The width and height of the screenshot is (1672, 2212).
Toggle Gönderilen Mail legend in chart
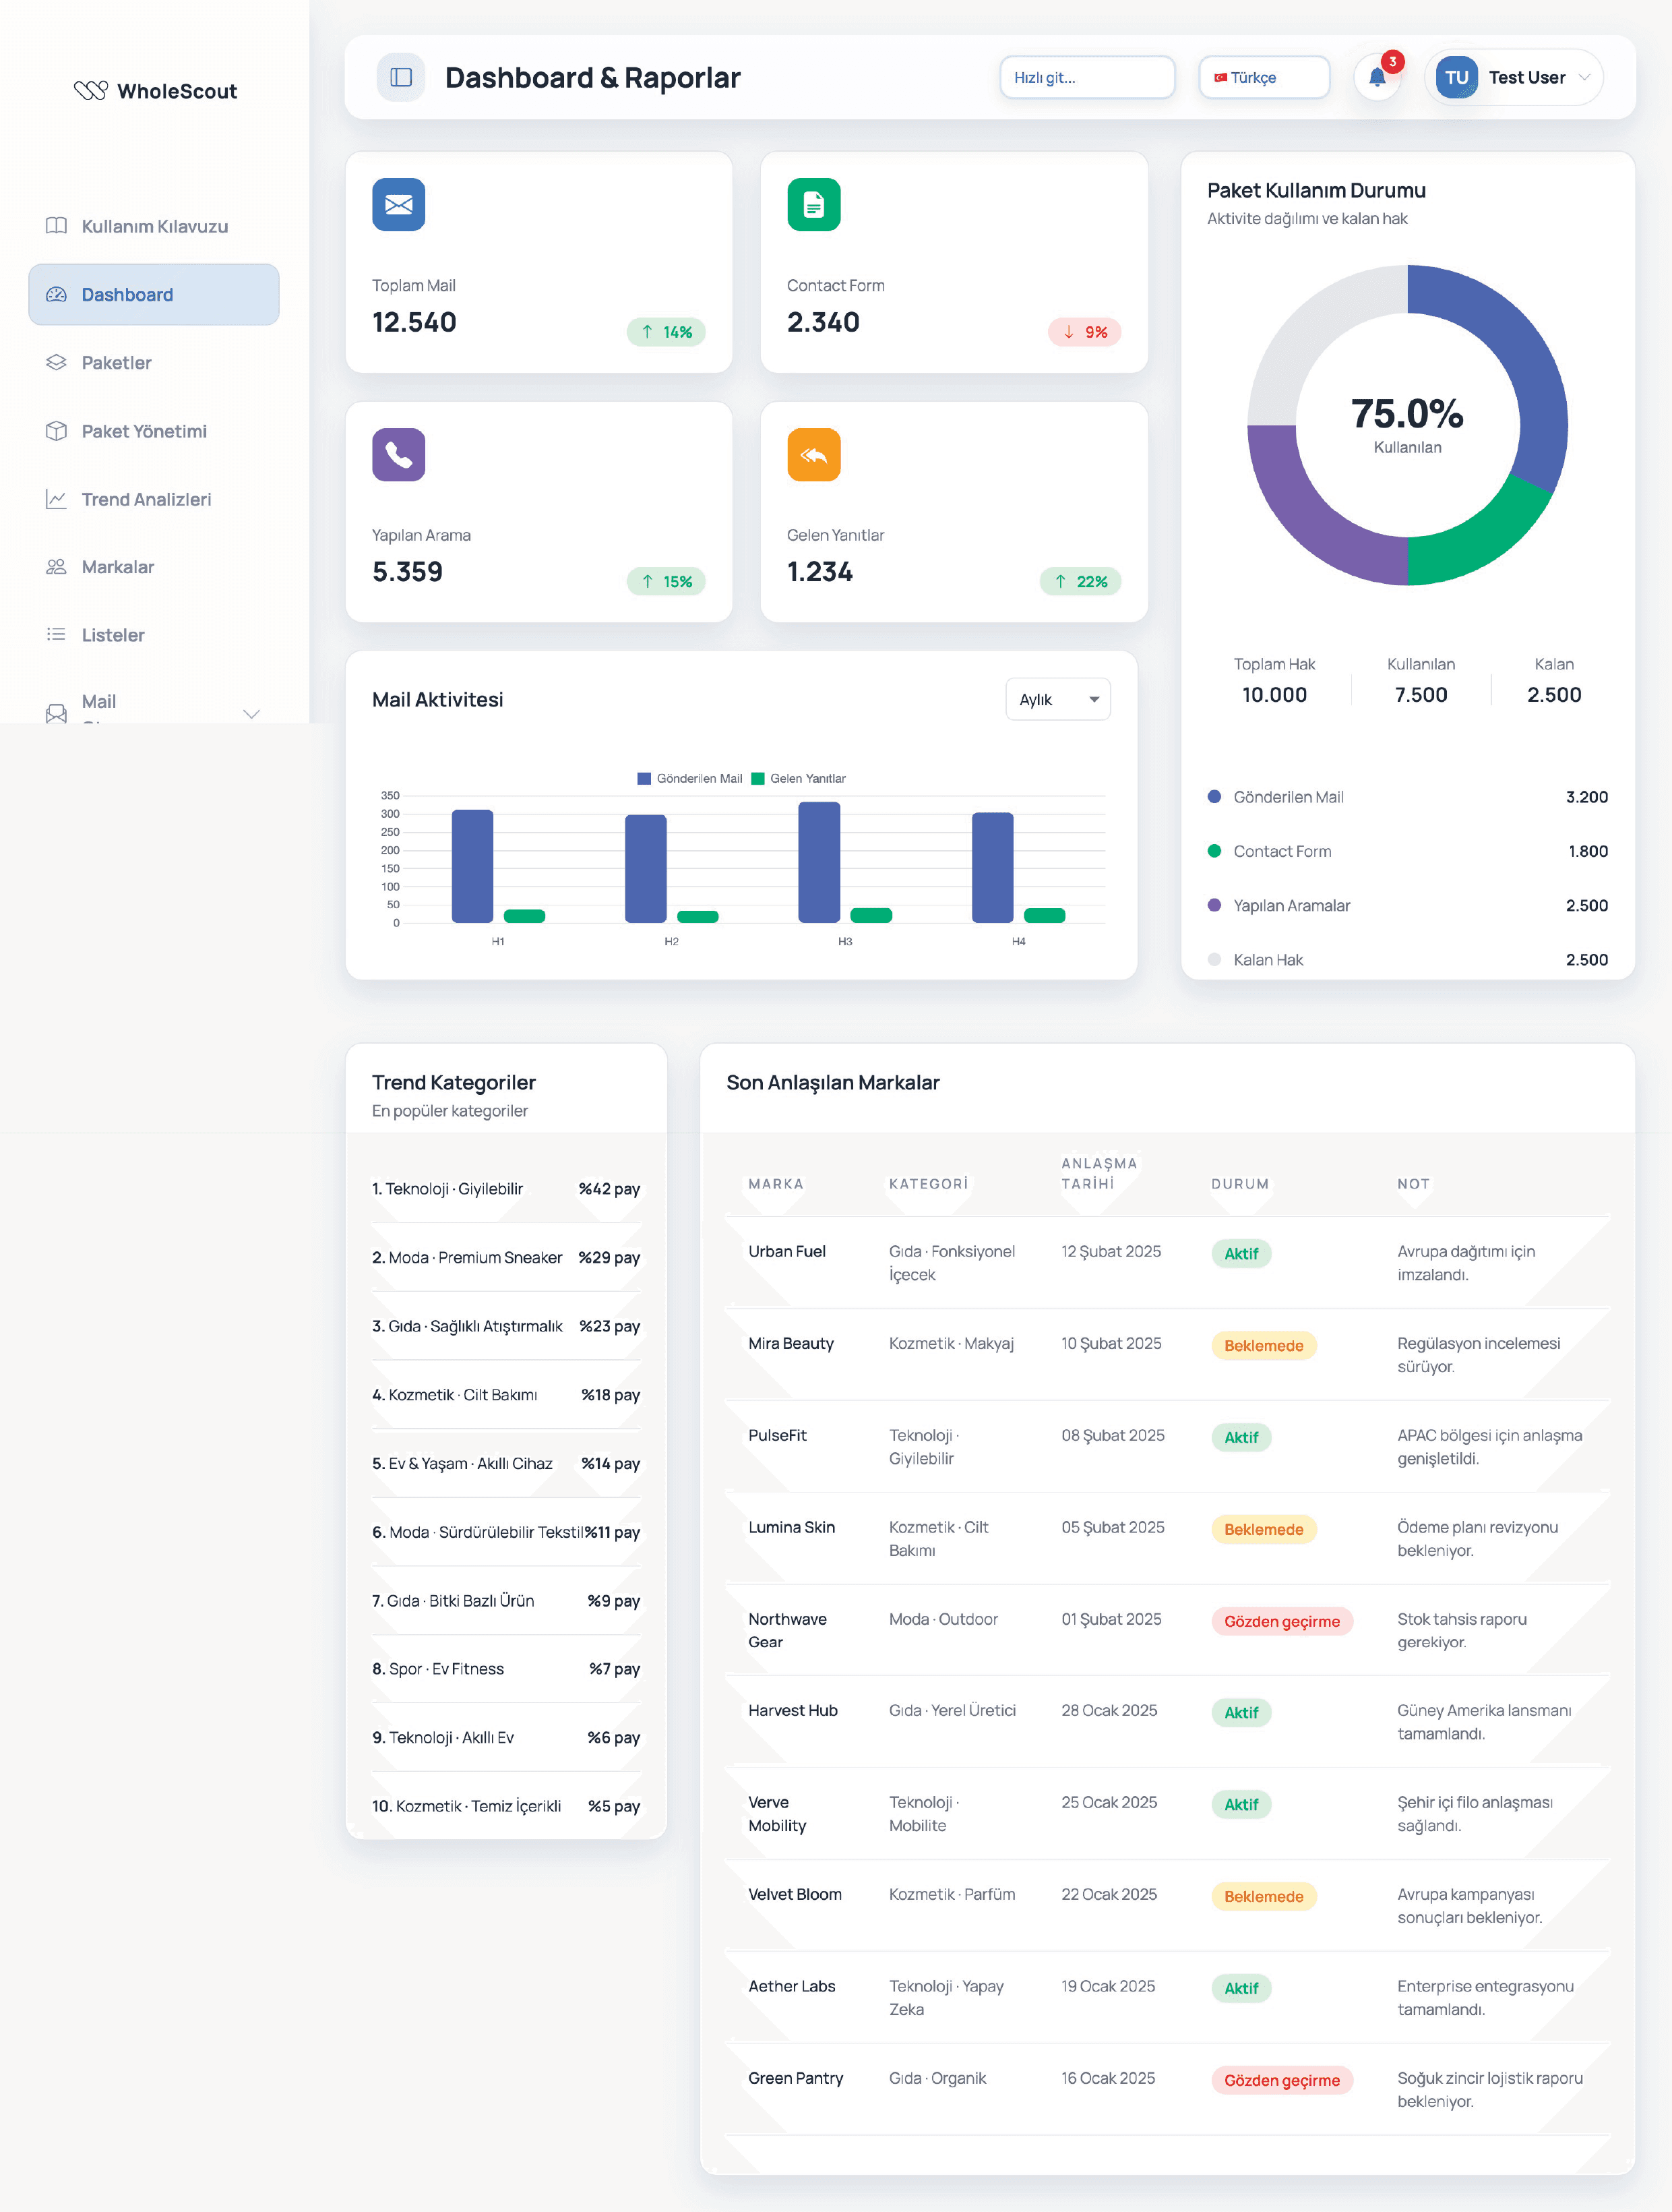pyautogui.click(x=689, y=778)
